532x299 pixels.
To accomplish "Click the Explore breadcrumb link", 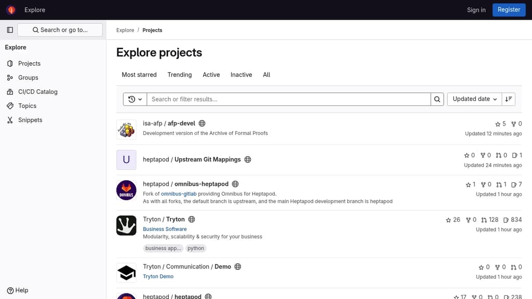I will point(125,30).
